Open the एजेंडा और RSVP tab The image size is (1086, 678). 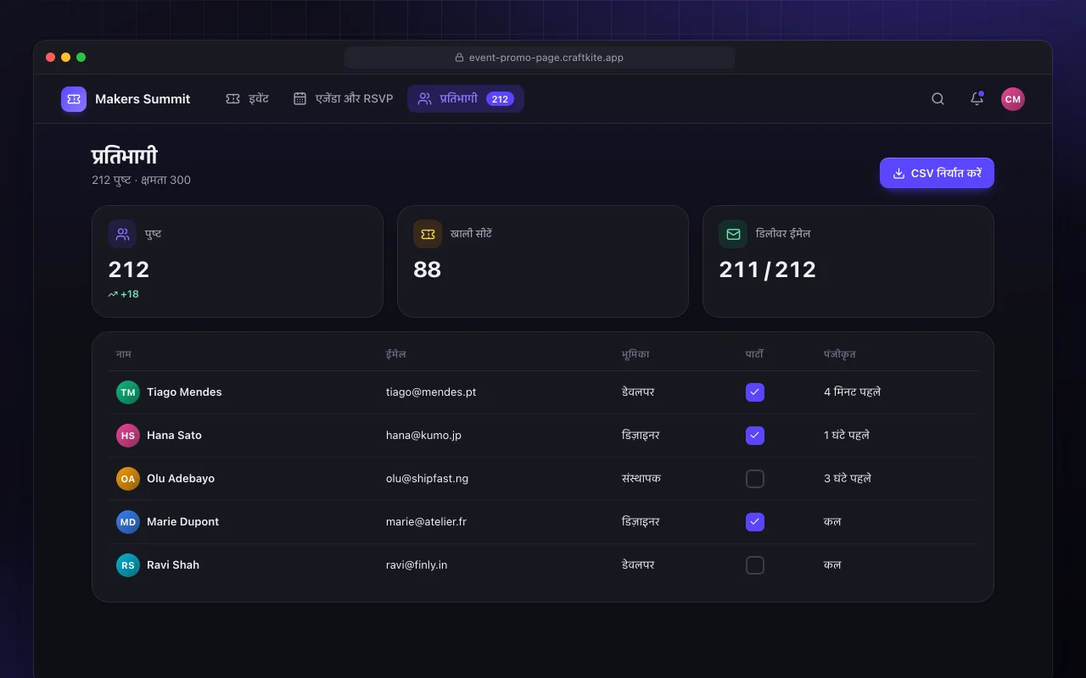tap(343, 99)
